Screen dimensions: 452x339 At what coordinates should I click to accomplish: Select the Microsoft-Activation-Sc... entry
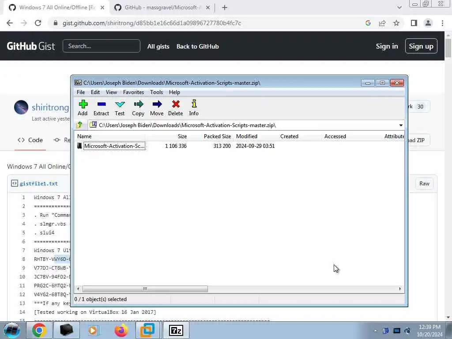(114, 146)
